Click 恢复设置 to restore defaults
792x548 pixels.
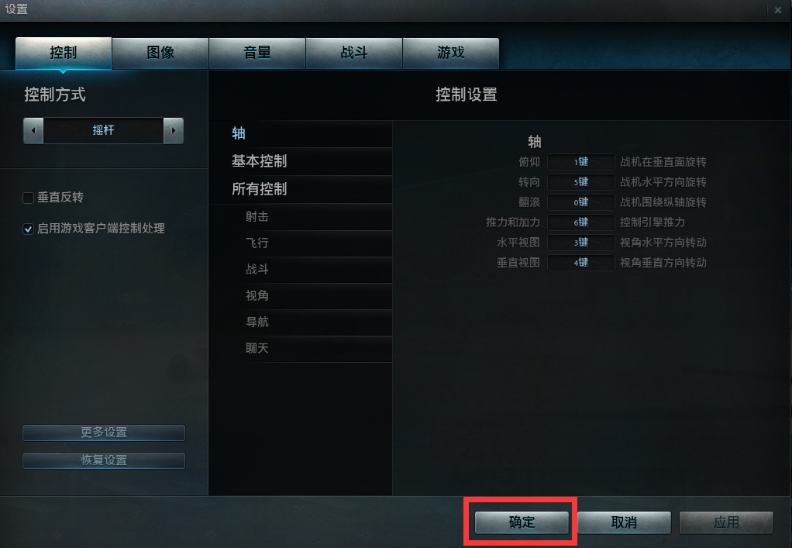click(104, 460)
